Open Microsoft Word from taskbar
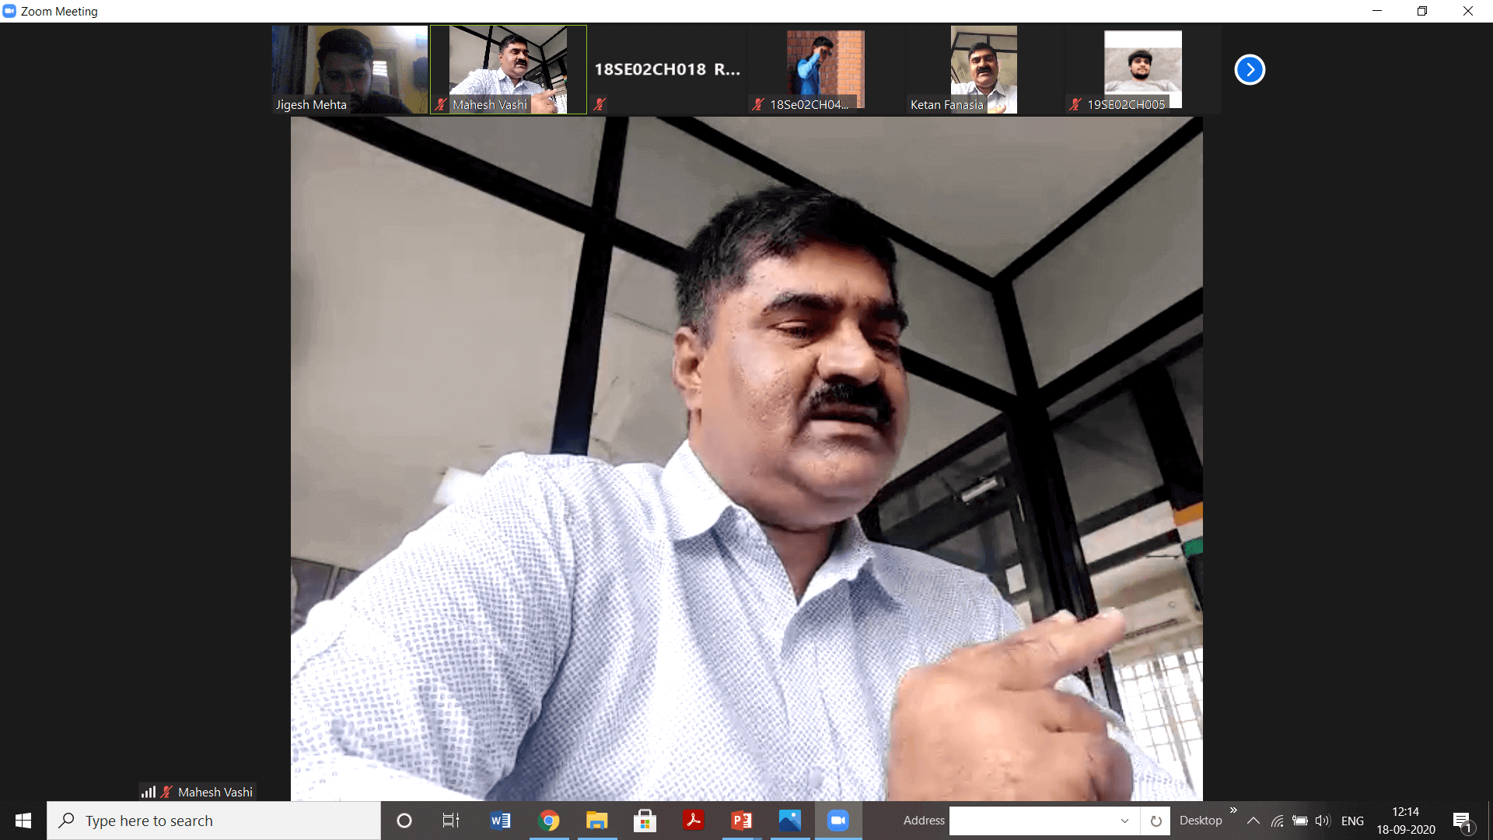This screenshot has height=840, width=1493. click(x=501, y=821)
